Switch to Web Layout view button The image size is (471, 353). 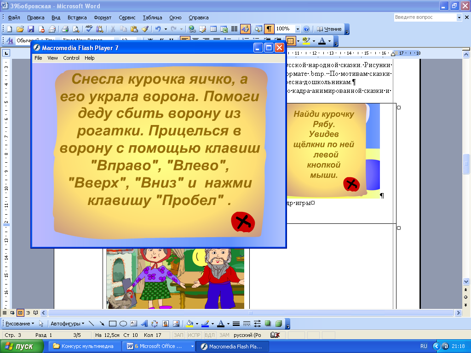tap(12, 313)
